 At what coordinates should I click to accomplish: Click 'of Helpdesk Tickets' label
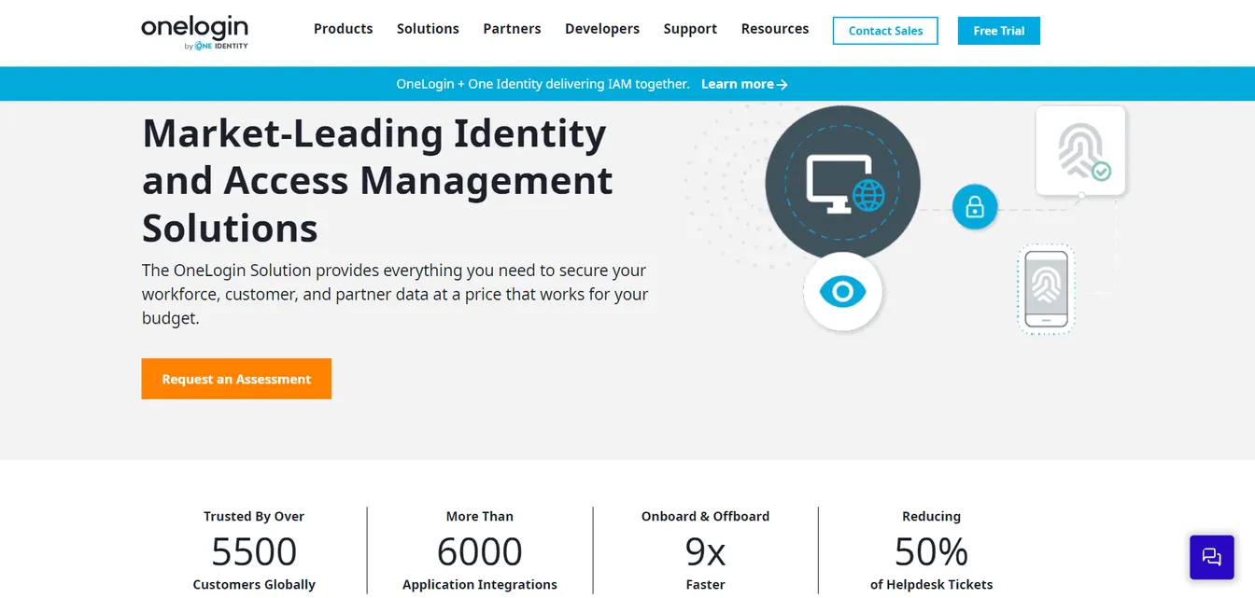[931, 585]
